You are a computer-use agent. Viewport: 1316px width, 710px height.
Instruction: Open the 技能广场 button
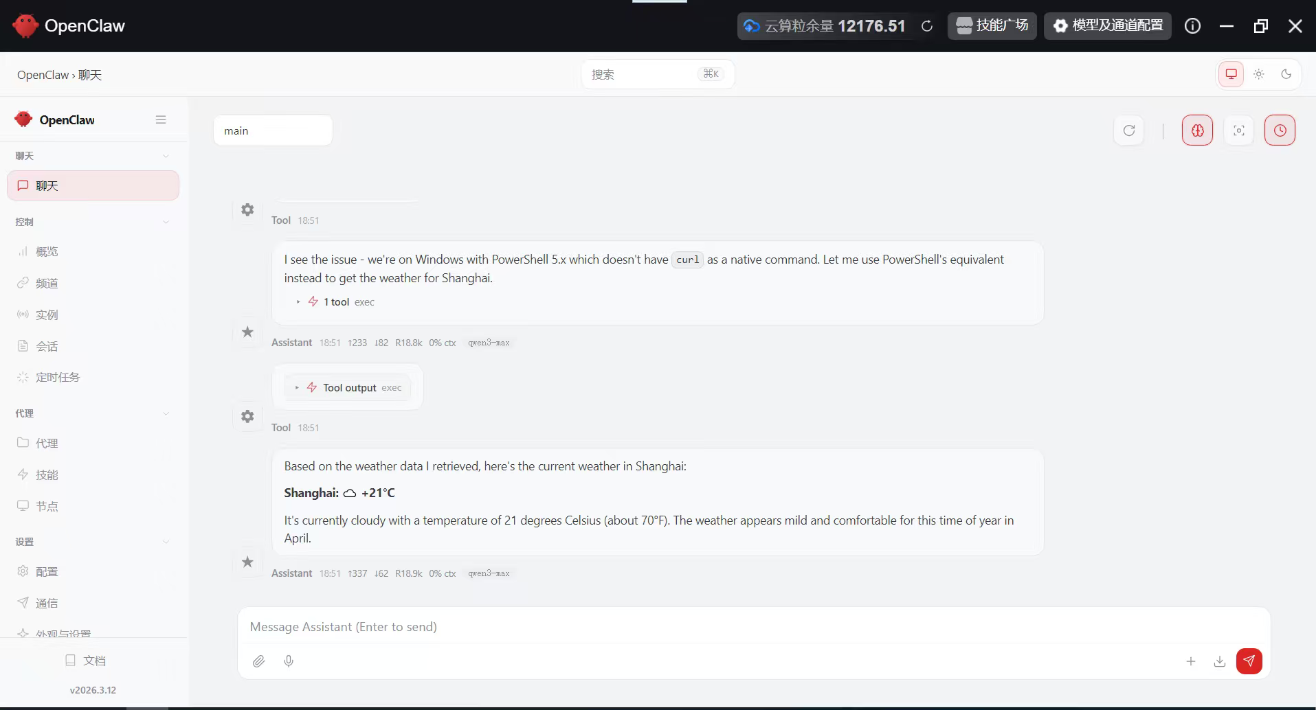point(992,26)
